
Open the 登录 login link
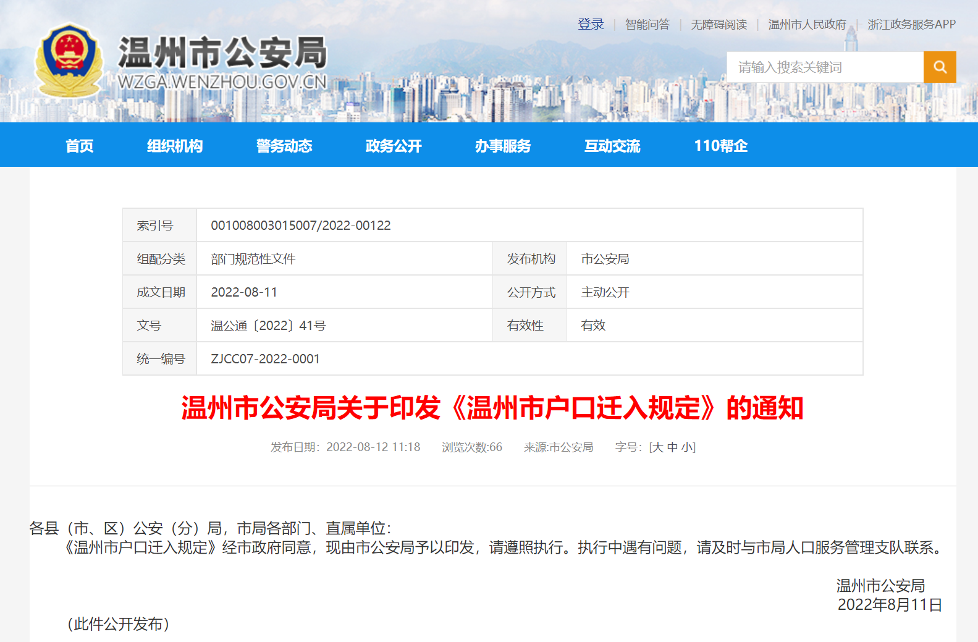tap(591, 25)
